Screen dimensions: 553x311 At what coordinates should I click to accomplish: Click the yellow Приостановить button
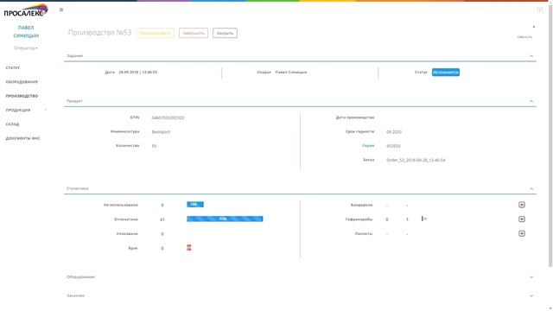point(155,33)
